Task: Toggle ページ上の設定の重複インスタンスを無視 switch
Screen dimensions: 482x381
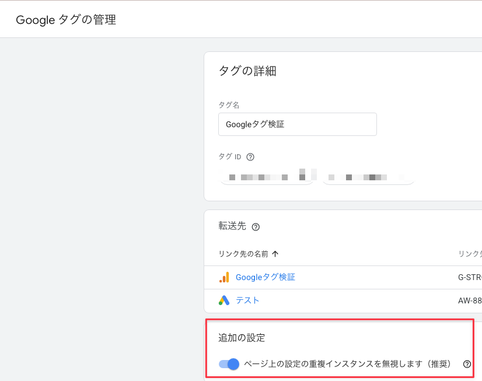Action: point(229,364)
